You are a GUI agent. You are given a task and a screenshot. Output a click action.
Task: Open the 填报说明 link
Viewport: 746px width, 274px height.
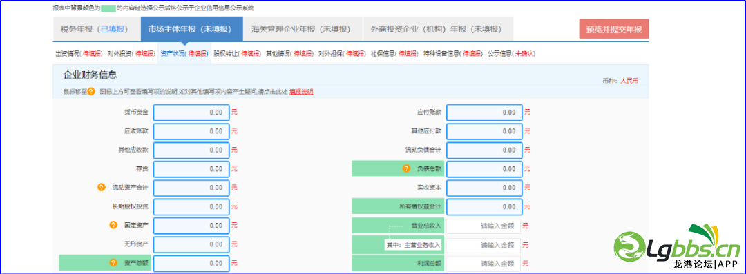301,91
